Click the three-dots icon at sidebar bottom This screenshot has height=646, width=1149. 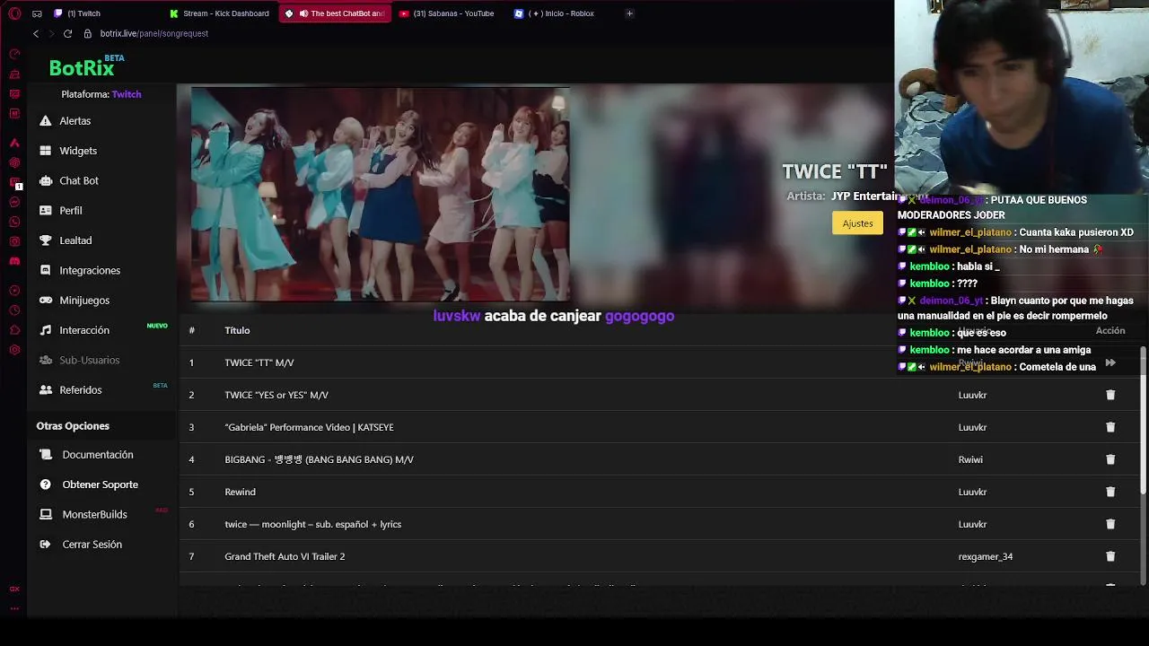coord(14,608)
